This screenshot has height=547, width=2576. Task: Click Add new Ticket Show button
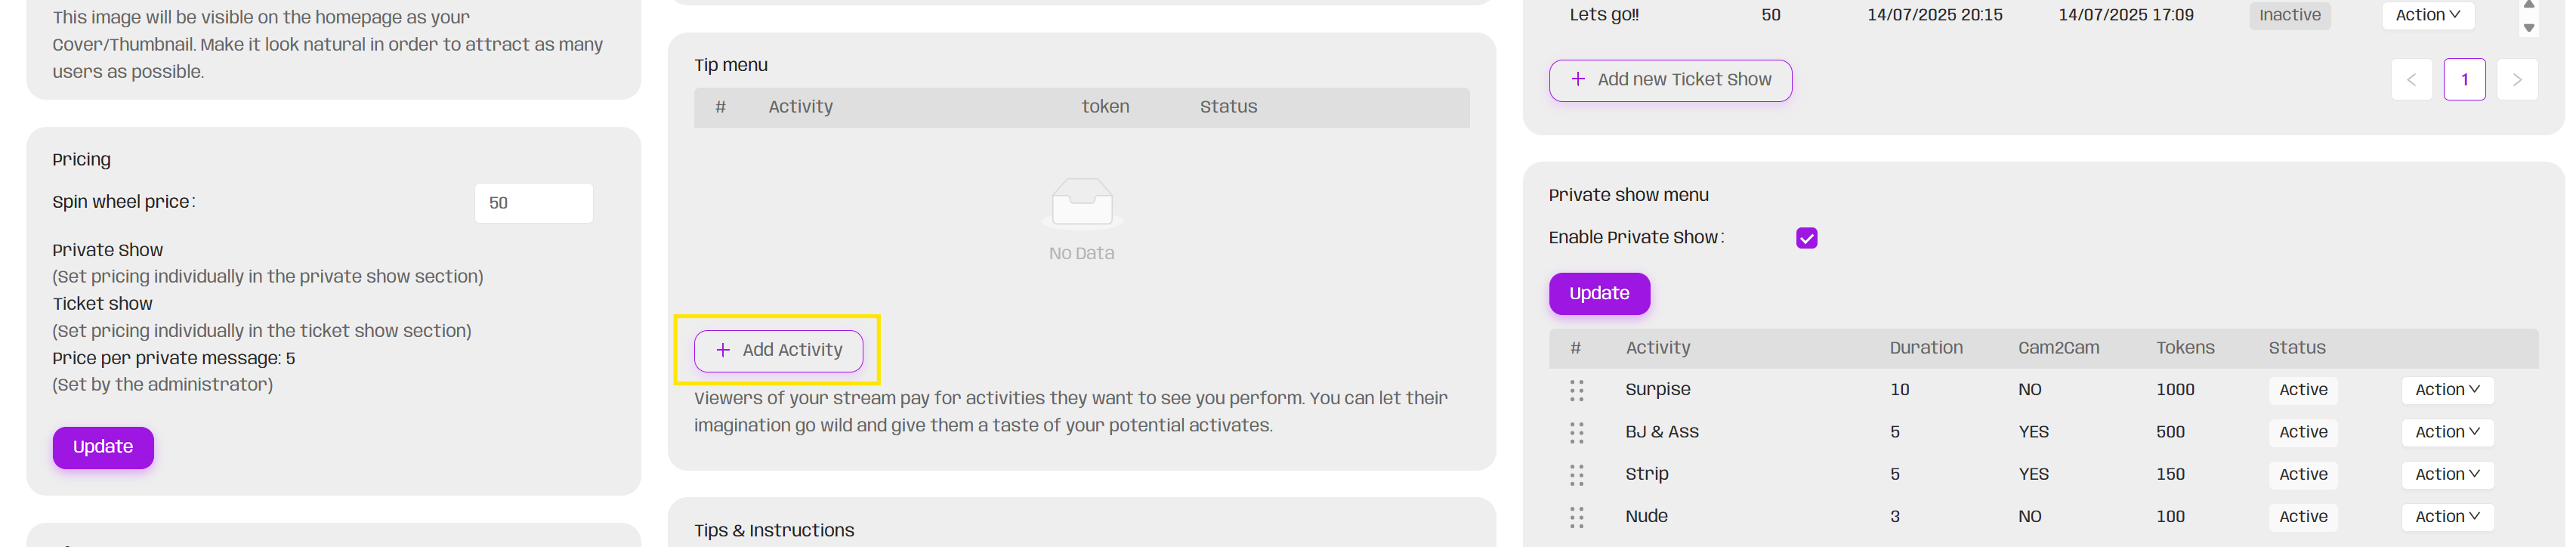(x=1670, y=80)
